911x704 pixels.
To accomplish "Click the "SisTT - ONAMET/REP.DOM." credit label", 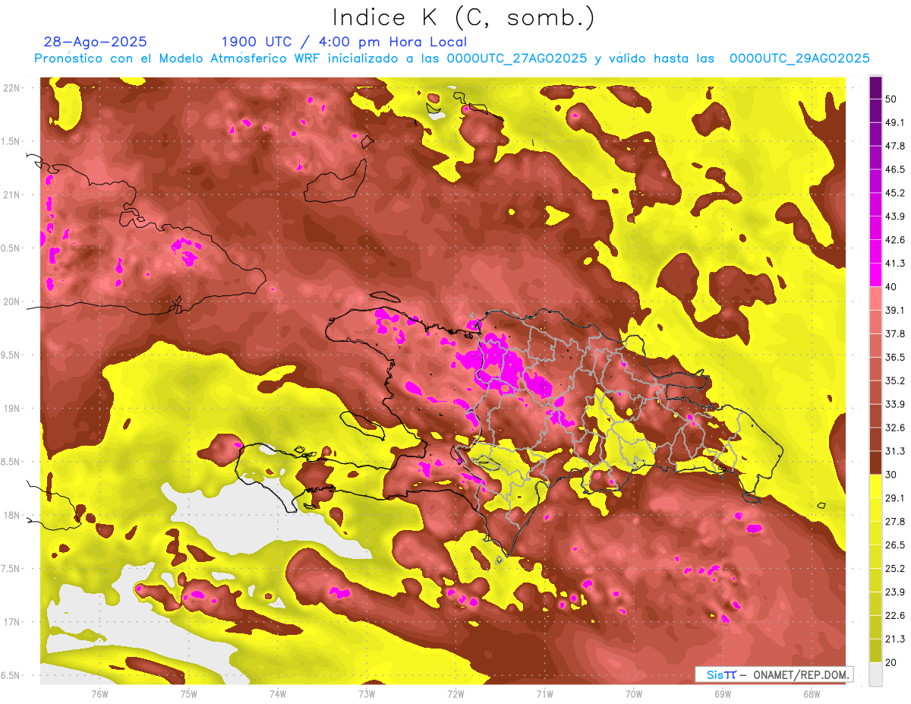I will pos(774,674).
